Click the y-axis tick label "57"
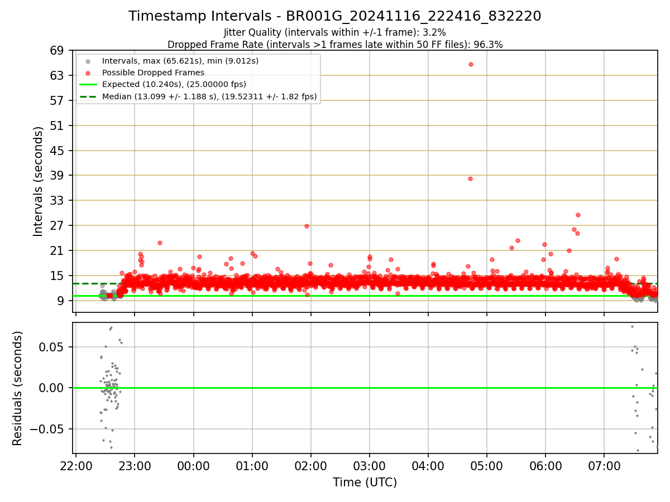The image size is (670, 502). pyautogui.click(x=58, y=101)
